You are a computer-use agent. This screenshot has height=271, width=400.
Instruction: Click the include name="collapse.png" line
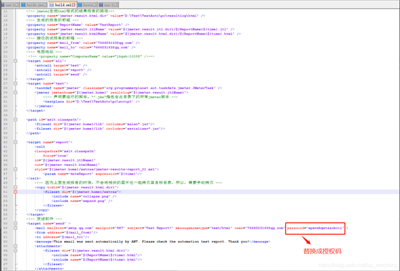tap(84, 196)
